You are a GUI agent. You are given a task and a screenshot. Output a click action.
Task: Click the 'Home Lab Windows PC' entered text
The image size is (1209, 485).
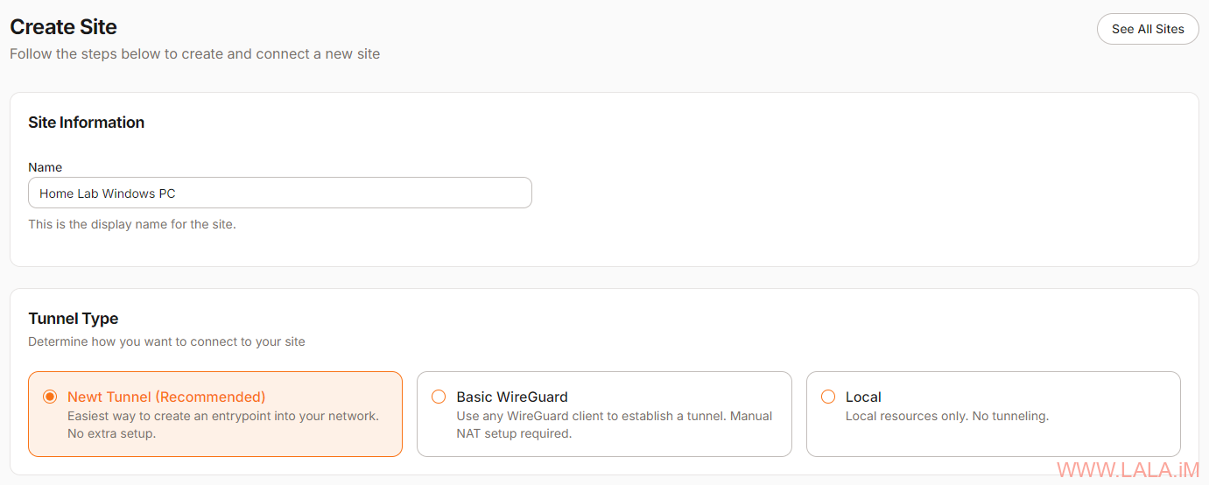[x=108, y=193]
